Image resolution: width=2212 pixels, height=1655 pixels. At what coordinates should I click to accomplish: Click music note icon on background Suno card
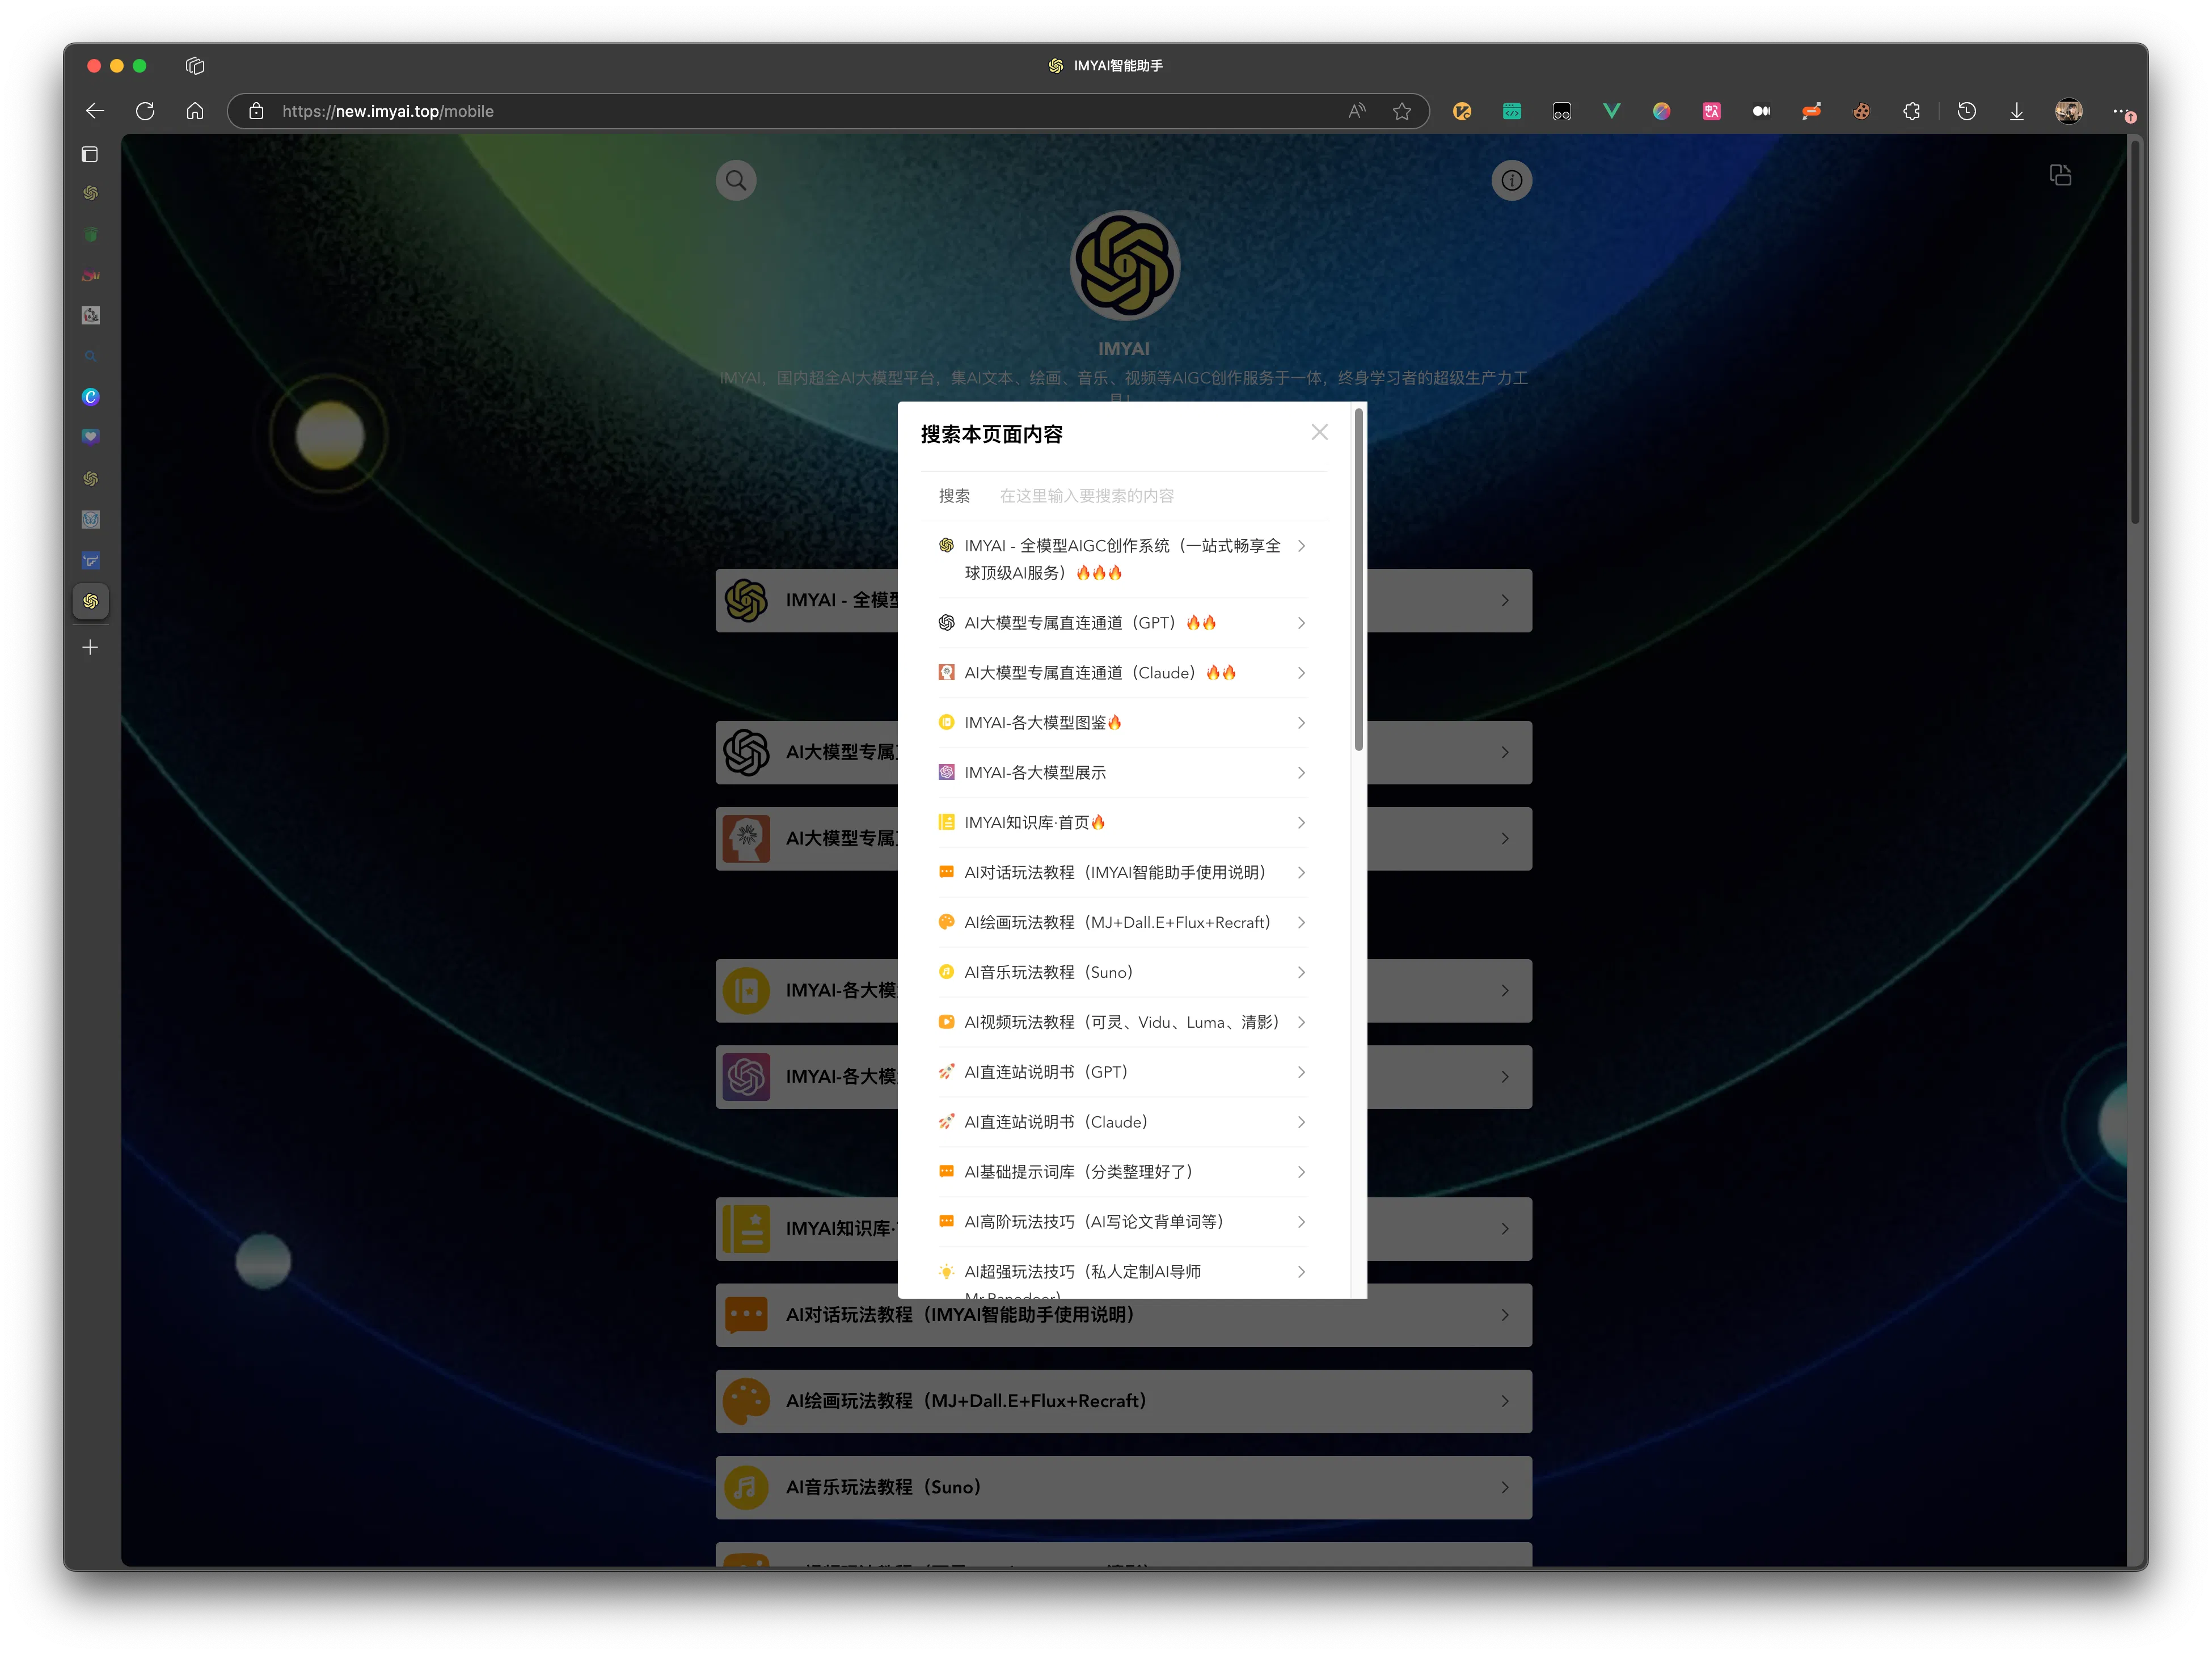[746, 1487]
